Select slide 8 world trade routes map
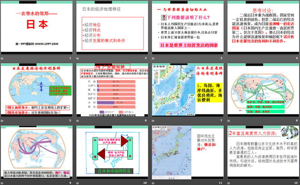This screenshot has width=300, height=185. [x=262, y=91]
